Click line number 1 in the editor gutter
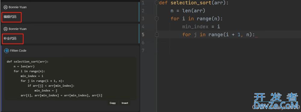301x112 pixels. click(143, 3)
